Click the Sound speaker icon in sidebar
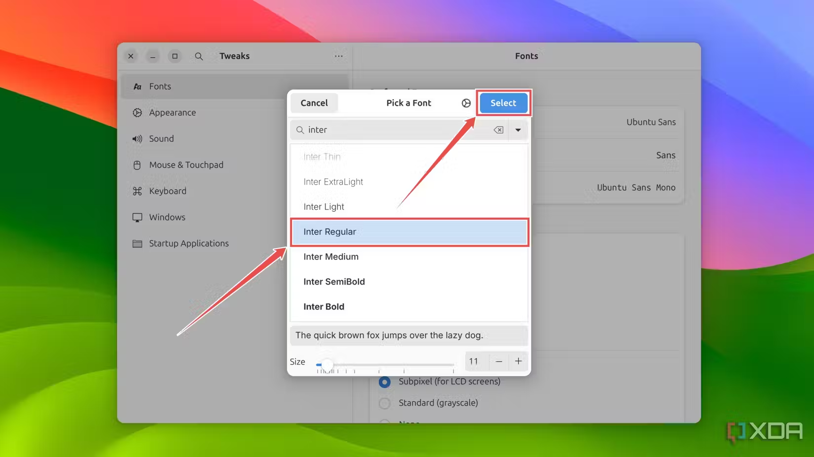814x457 pixels. [137, 139]
